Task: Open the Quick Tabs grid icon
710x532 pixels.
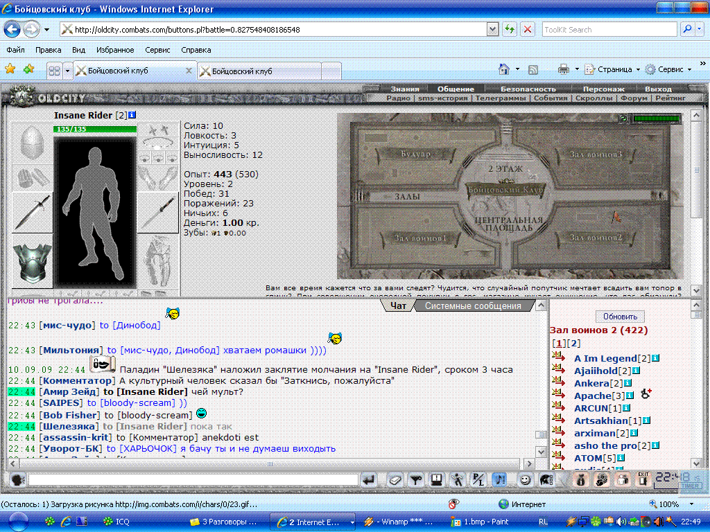Action: tap(54, 71)
